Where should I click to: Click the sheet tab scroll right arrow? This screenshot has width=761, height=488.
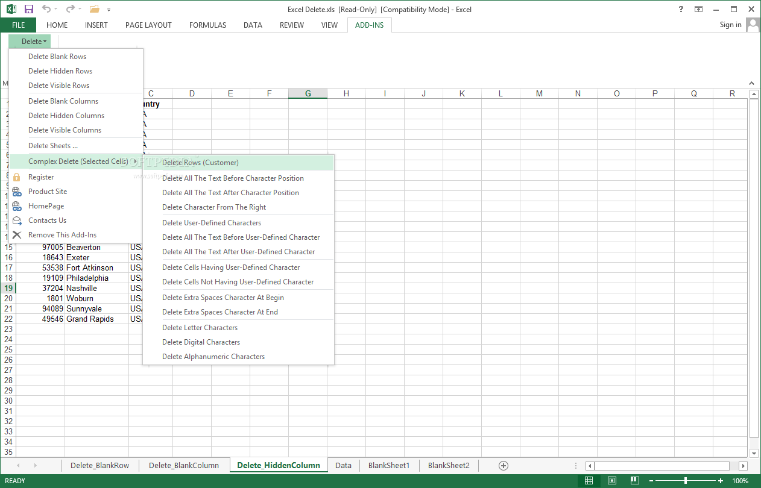point(36,466)
